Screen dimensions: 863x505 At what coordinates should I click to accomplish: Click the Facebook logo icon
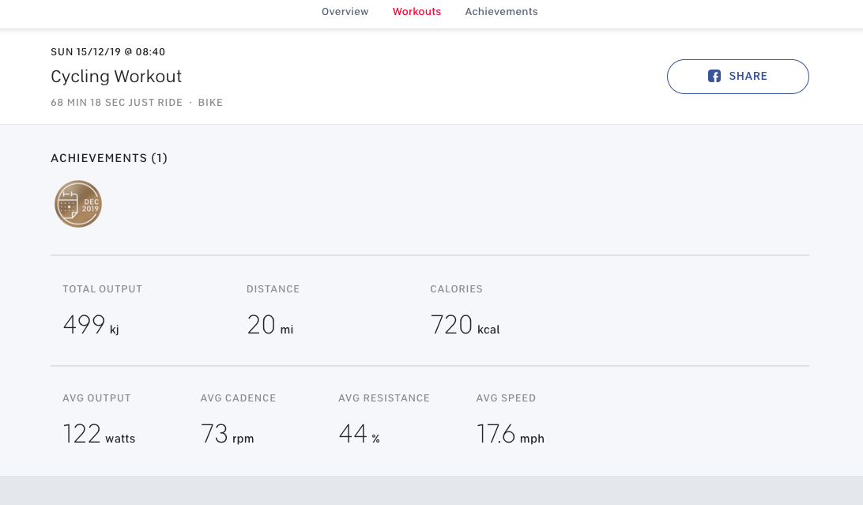pyautogui.click(x=714, y=77)
